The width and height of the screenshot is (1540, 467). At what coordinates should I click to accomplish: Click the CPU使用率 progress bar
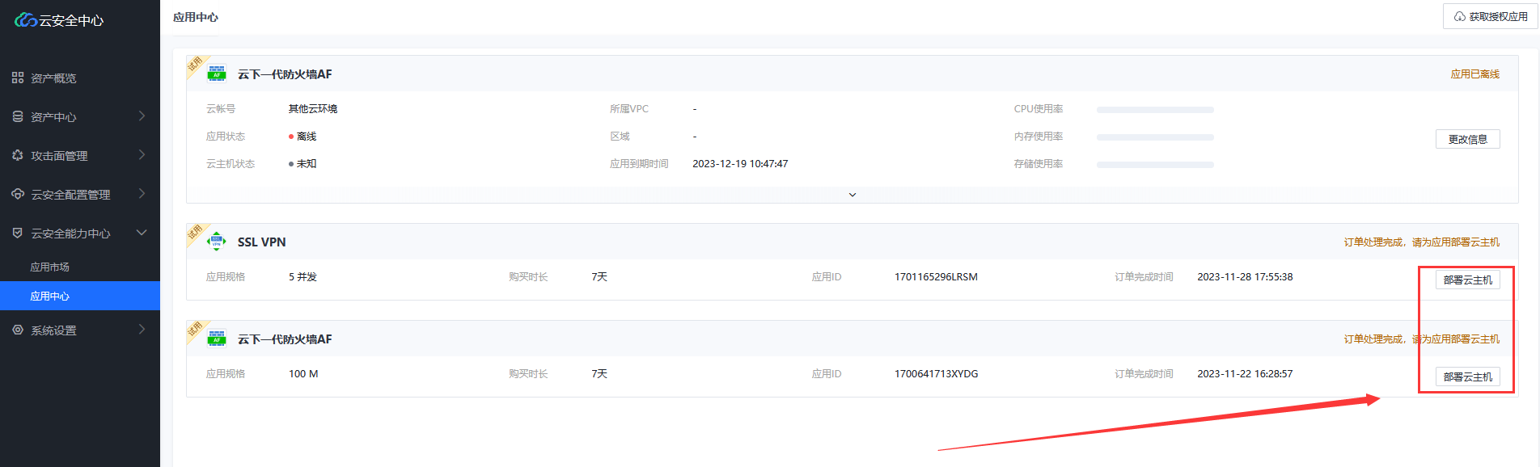(1154, 109)
